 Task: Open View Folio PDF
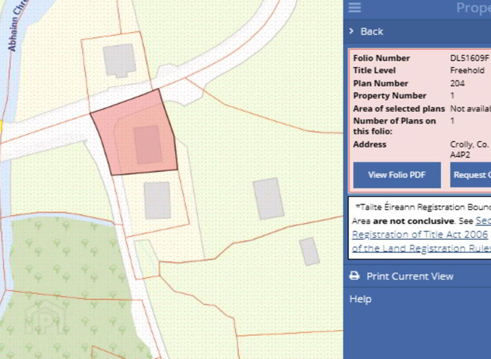(x=397, y=175)
